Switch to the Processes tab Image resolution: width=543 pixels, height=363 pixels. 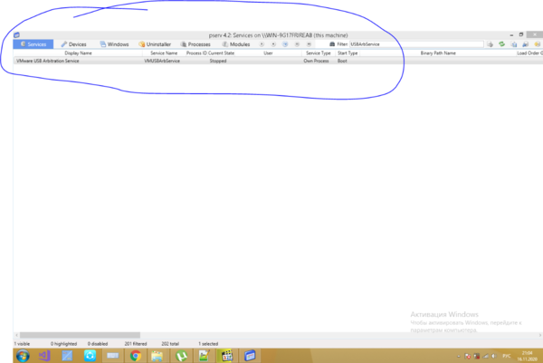pyautogui.click(x=195, y=44)
